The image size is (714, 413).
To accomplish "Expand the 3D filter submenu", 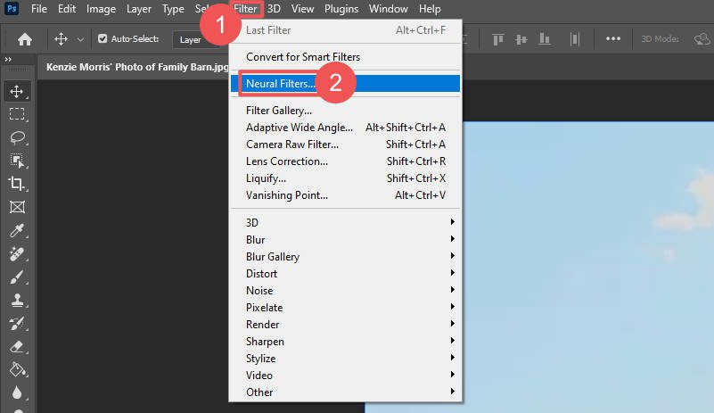I will point(345,222).
